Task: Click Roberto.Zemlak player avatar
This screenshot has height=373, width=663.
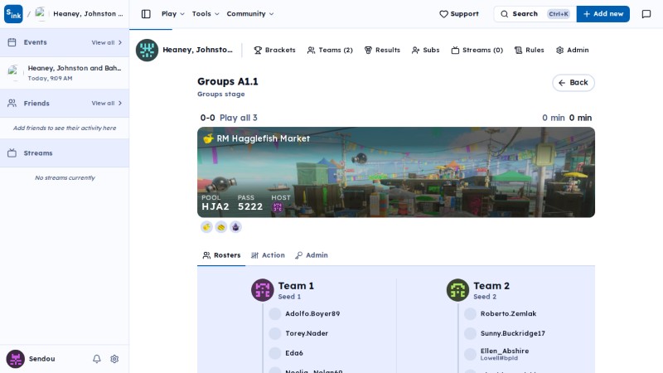Action: click(470, 314)
